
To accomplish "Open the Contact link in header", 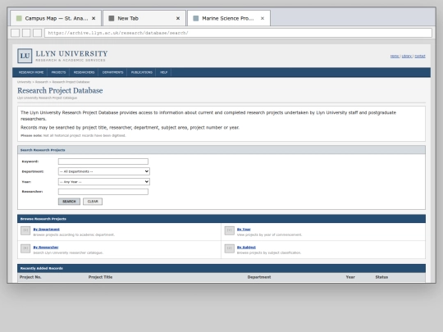I will click(x=420, y=57).
